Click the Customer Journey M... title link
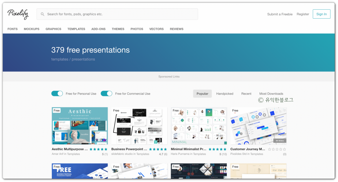The height and width of the screenshot is (182, 338). 248,149
